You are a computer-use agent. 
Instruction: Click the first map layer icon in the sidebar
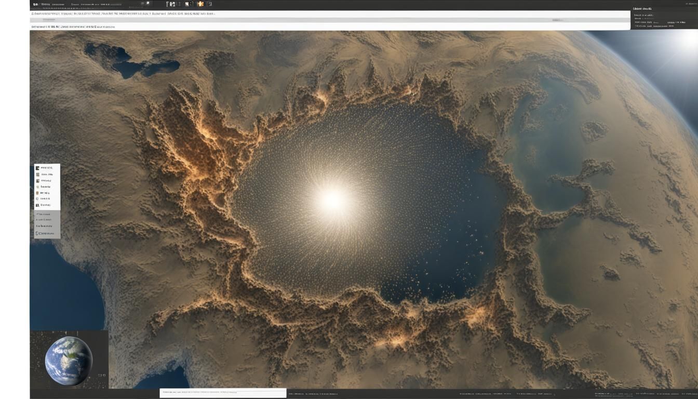tap(37, 167)
